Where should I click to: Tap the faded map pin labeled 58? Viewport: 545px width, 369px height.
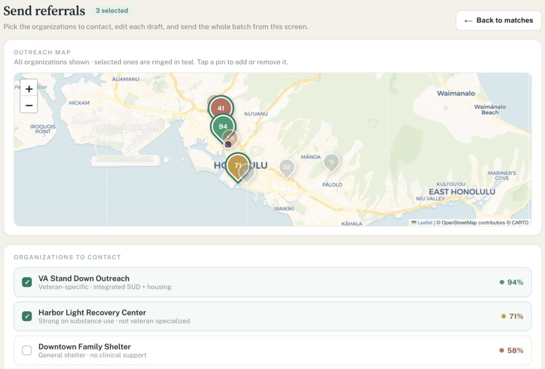pos(232,138)
